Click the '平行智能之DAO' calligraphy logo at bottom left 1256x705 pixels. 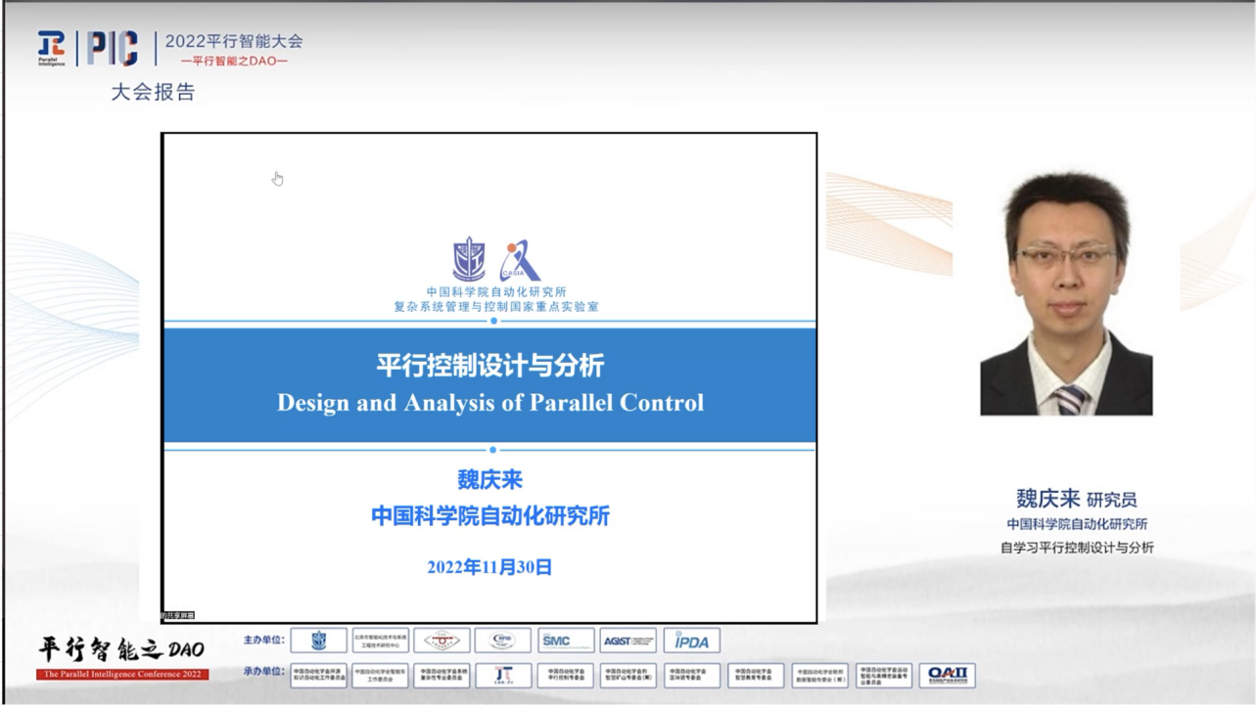click(x=121, y=649)
